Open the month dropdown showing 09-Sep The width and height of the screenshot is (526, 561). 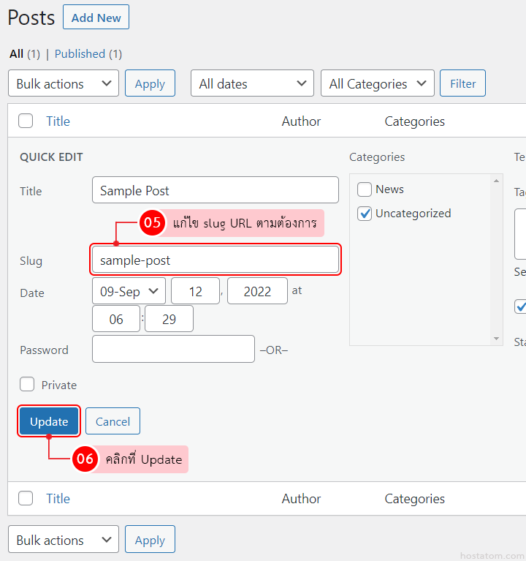[129, 291]
